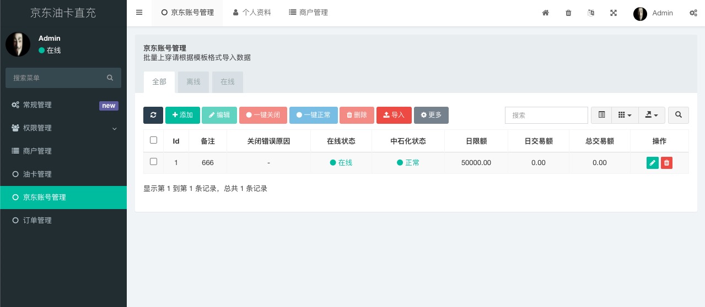Click the language switch icon

[x=591, y=13]
